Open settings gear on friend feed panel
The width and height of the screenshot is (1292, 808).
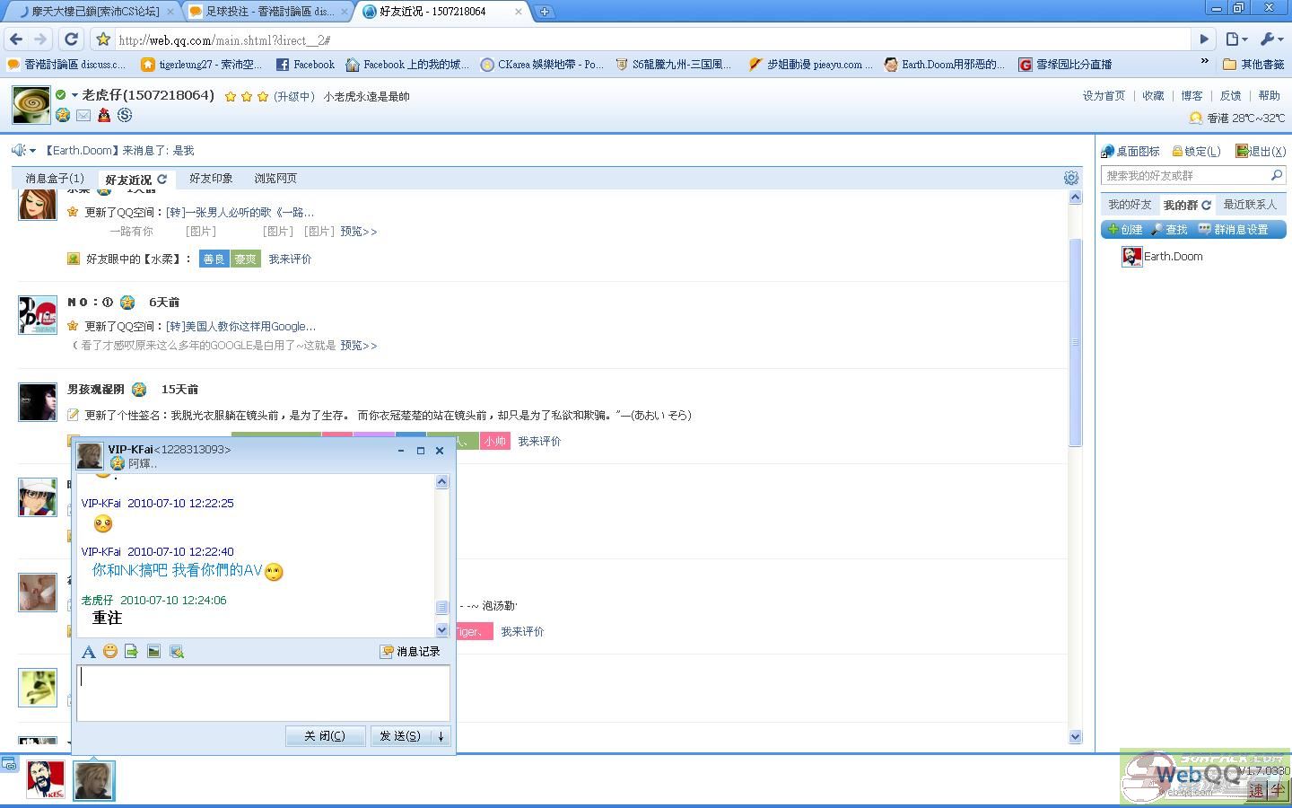pos(1070,178)
